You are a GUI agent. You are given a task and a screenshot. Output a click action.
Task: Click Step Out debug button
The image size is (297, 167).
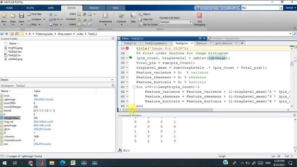(x=145, y=19)
